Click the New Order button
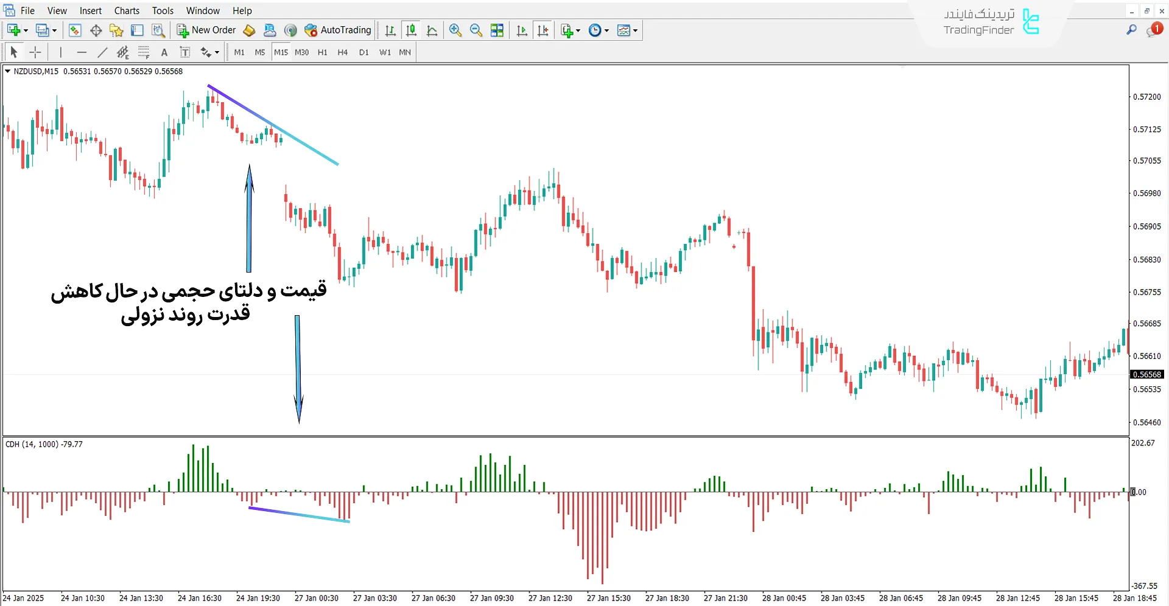The image size is (1169, 606). point(206,30)
